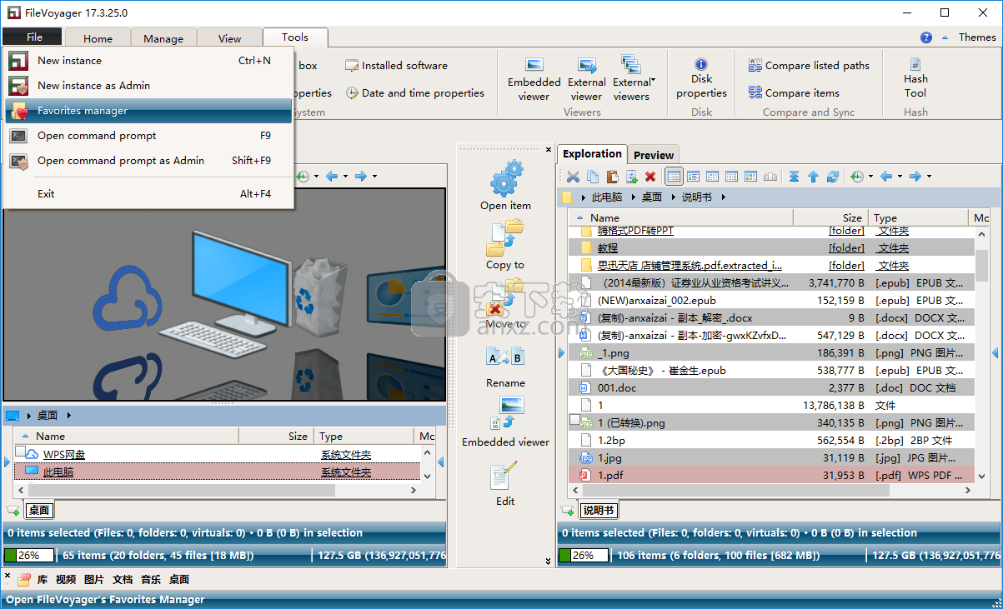Screen dimensions: 1003x609
Task: Click the favorites heart-folder icon in bottom bar
Action: coord(24,579)
